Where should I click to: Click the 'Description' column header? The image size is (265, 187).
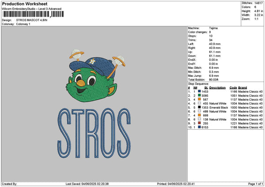(217, 88)
